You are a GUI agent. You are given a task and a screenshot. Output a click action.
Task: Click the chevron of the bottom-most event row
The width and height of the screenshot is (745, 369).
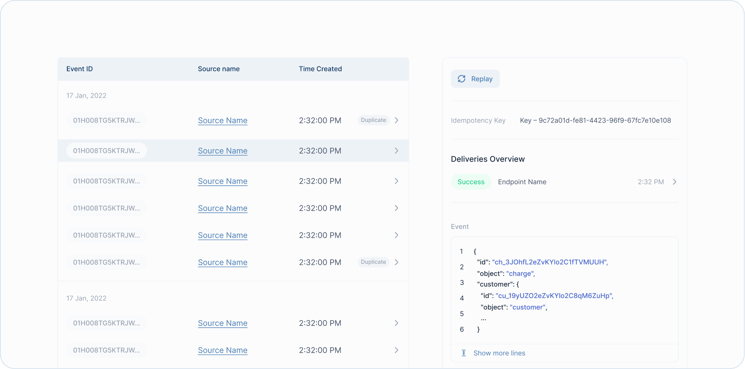pos(397,350)
